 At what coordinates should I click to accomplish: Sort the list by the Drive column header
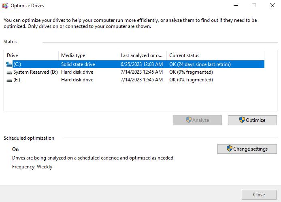click(x=31, y=55)
